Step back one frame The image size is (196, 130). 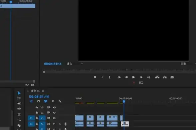pyautogui.click(x=126, y=77)
